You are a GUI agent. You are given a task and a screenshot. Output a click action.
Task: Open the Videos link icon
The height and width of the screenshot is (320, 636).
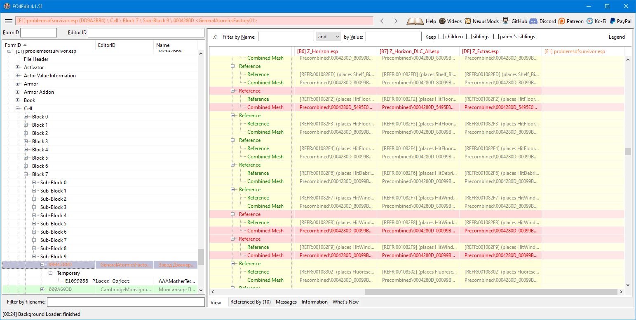tap(442, 21)
